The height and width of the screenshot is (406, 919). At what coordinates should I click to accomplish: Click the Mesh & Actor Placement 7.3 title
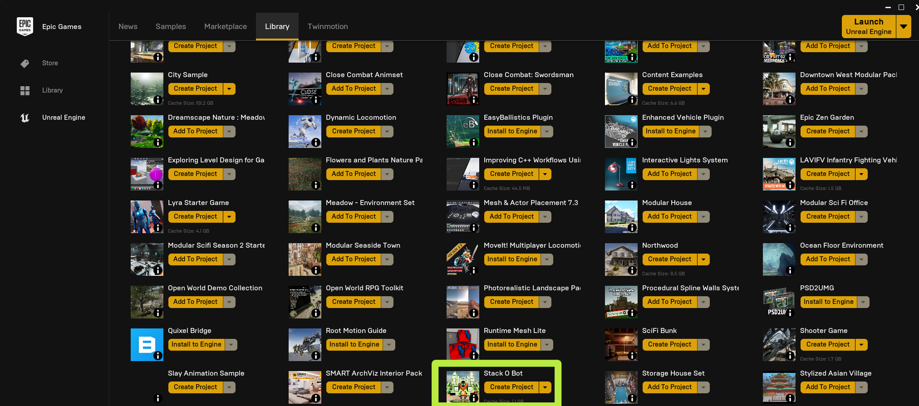click(531, 203)
